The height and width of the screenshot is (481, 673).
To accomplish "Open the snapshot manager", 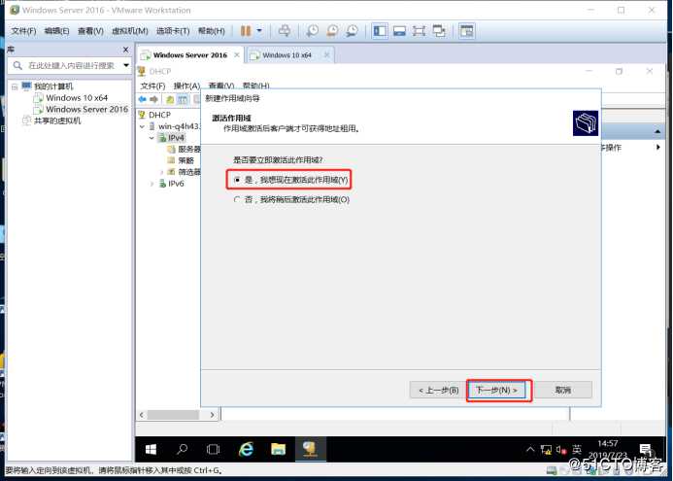I will pyautogui.click(x=352, y=31).
